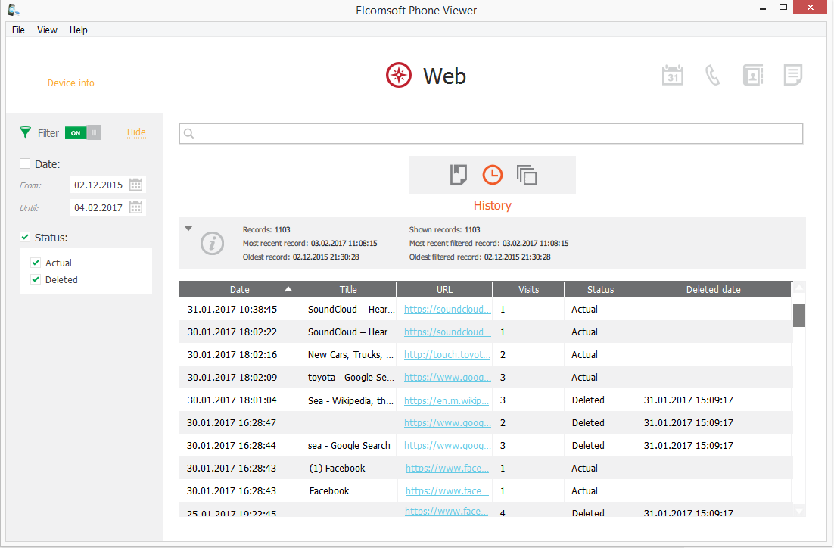834x548 pixels.
Task: Open the Help menu
Action: tap(78, 30)
